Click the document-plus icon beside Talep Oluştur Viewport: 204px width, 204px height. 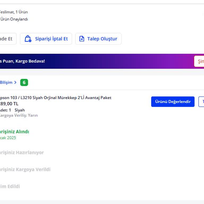point(82,39)
